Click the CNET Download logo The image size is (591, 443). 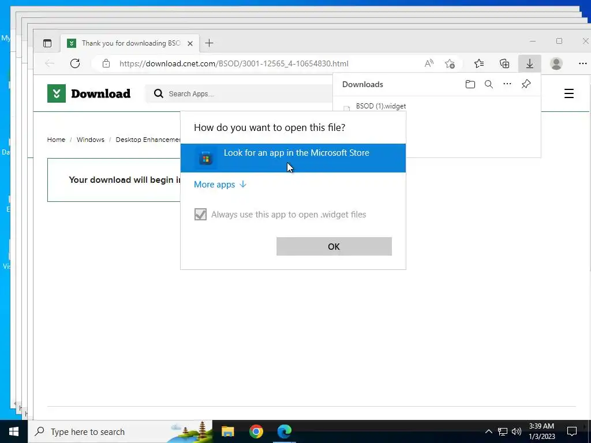coord(89,93)
